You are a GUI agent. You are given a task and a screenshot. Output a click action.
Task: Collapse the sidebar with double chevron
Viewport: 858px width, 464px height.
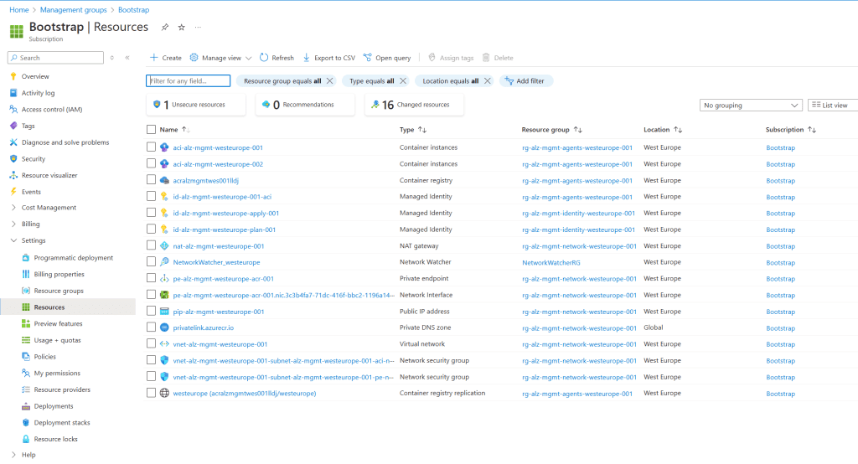[x=127, y=58]
